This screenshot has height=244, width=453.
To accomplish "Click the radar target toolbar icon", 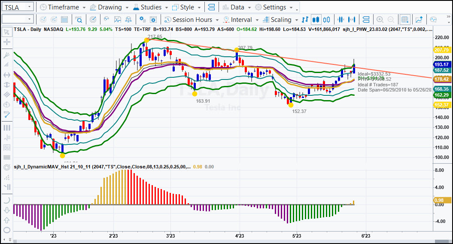I will click(x=93, y=20).
